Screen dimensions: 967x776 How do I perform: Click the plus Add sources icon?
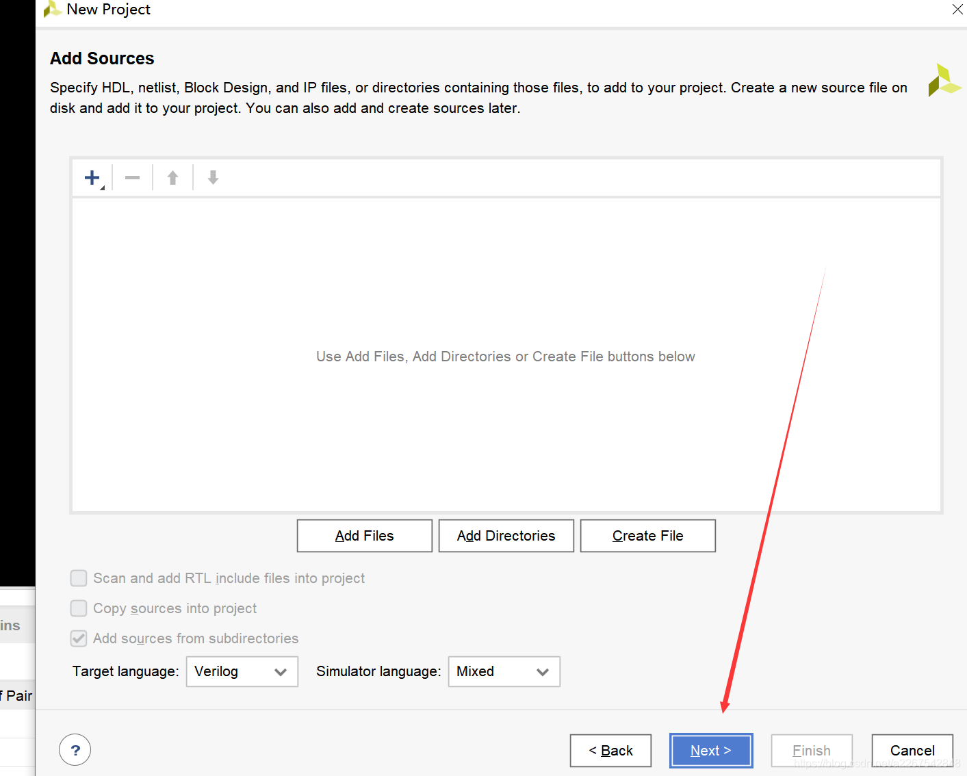[x=92, y=178]
